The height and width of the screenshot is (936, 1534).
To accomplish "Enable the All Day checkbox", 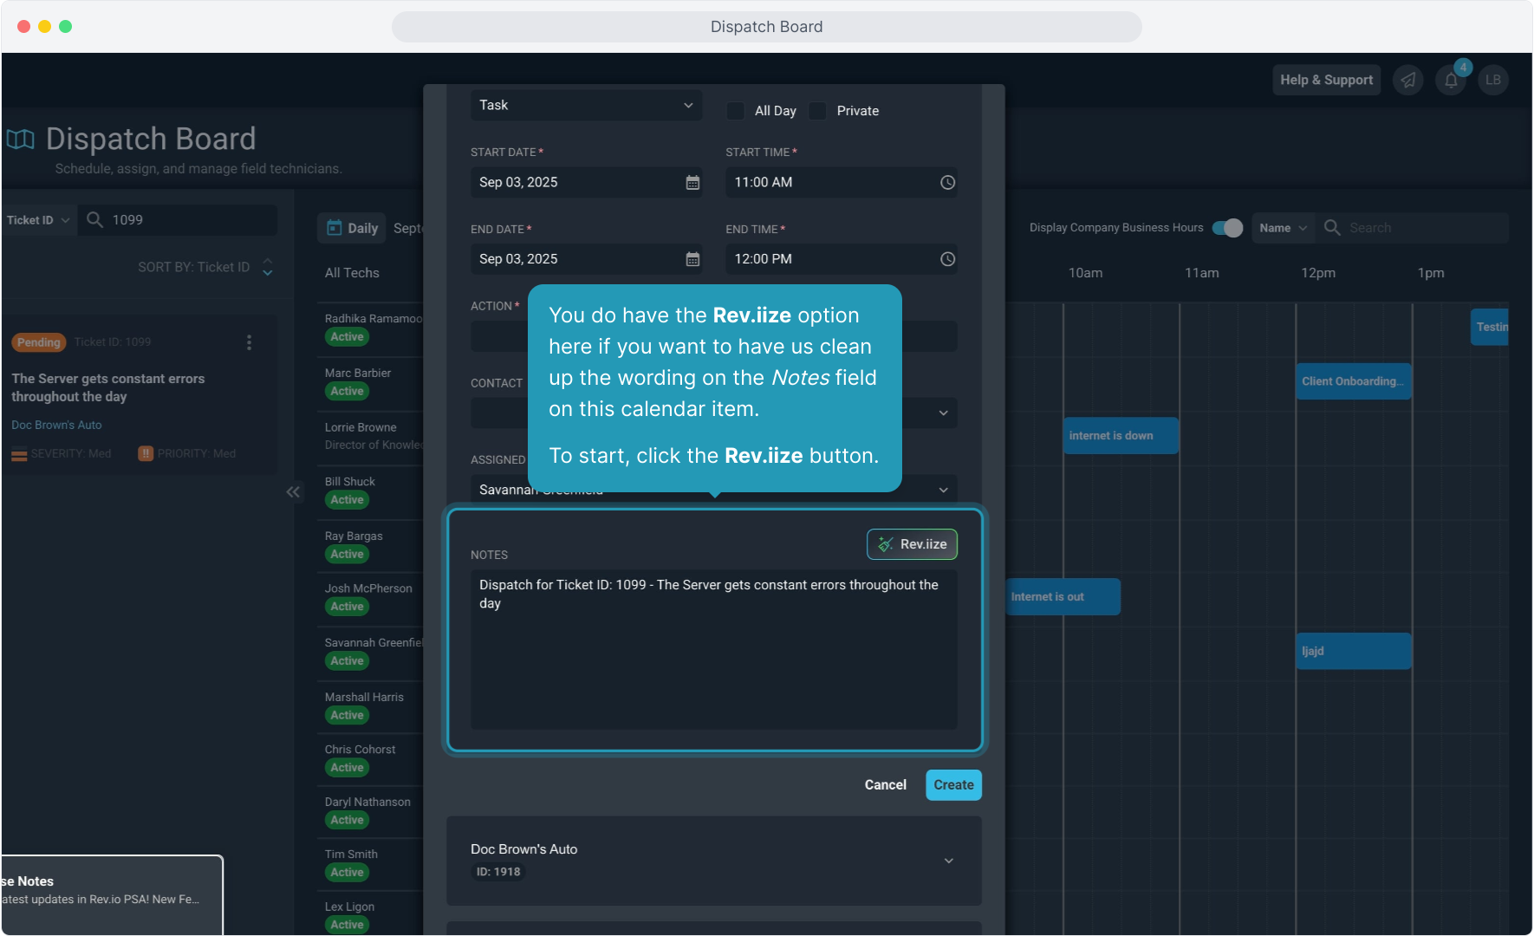I will pos(736,111).
